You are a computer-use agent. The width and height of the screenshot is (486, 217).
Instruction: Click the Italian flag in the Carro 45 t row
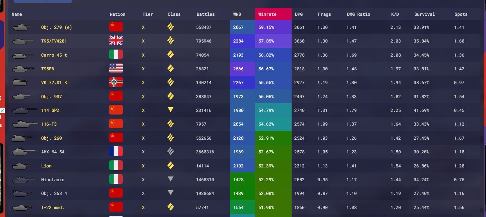click(116, 55)
